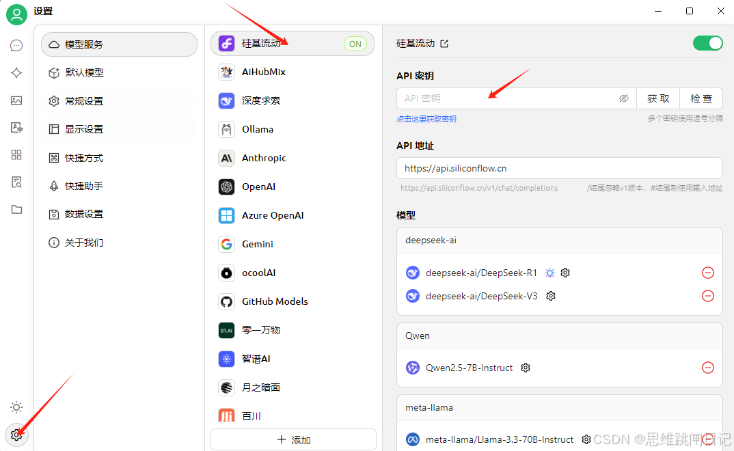Click the Qwen group header

pos(560,336)
